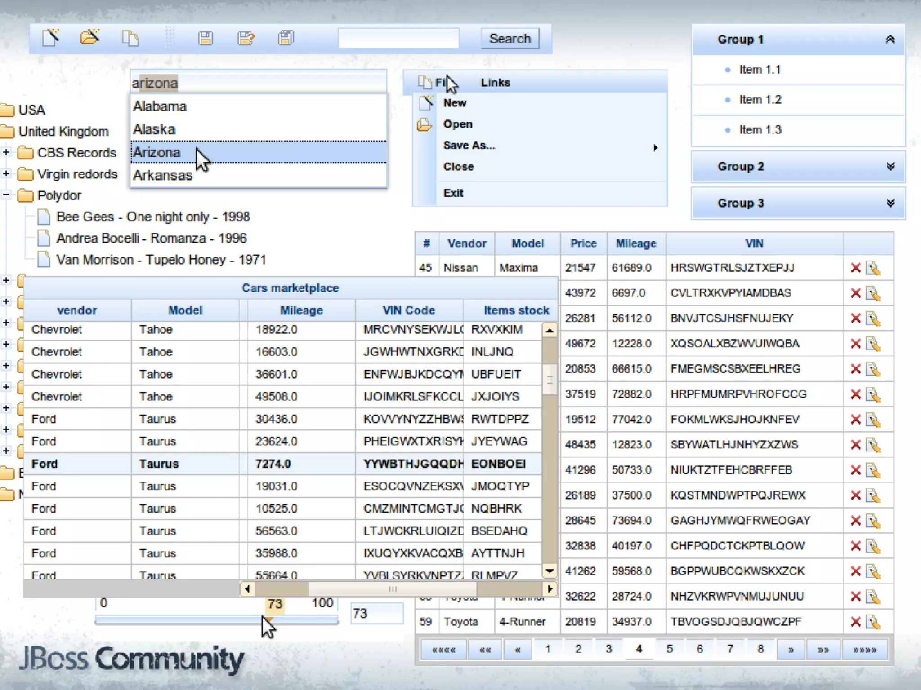
Task: Collapse the Group 1 panel
Action: pyautogui.click(x=890, y=40)
